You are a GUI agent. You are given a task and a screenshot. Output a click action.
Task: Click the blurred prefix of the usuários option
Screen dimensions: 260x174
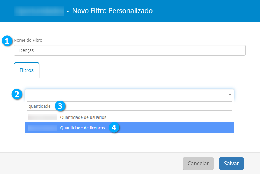tap(42, 117)
